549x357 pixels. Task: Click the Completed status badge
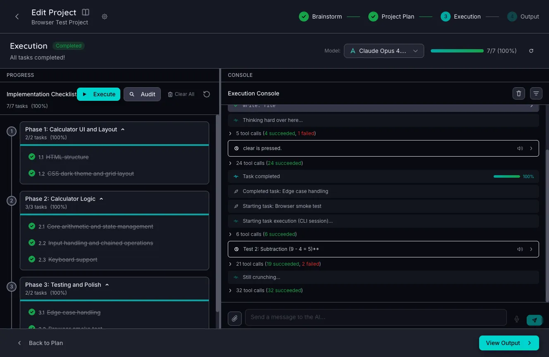[69, 46]
